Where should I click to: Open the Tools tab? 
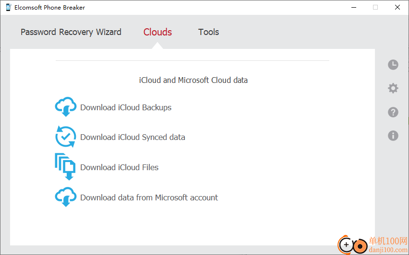208,32
